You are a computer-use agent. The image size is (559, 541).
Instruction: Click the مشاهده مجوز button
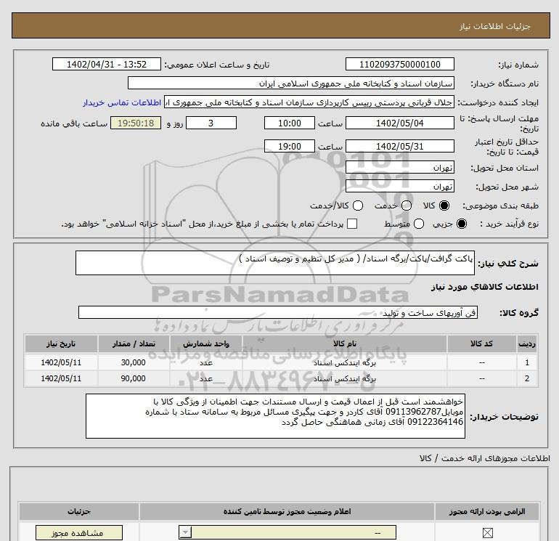tap(79, 533)
